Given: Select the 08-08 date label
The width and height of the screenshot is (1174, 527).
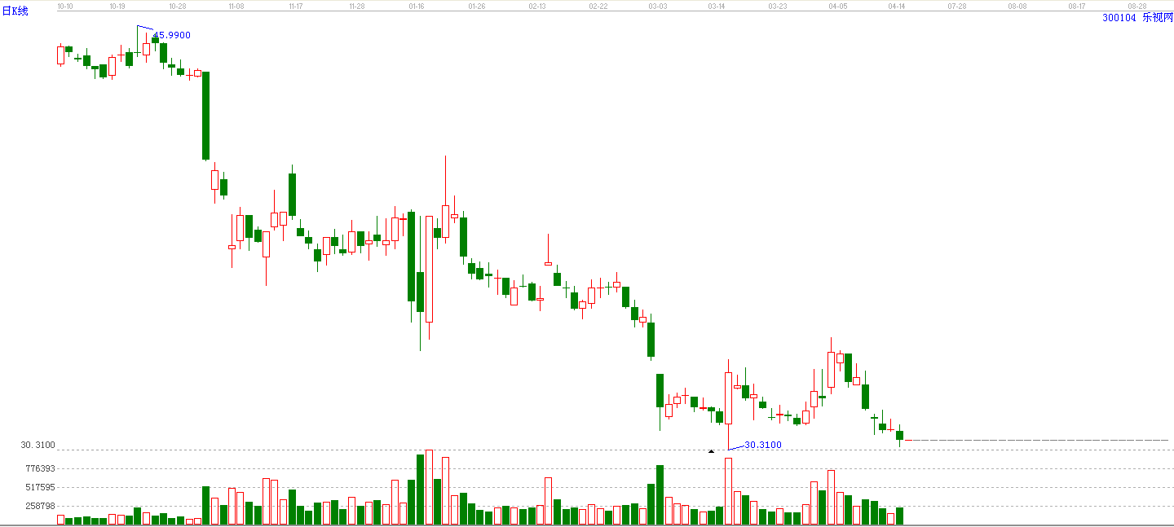Looking at the screenshot, I should pos(1017,6).
